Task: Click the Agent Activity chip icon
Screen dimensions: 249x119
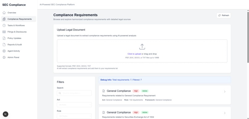Action: [x=4, y=51]
